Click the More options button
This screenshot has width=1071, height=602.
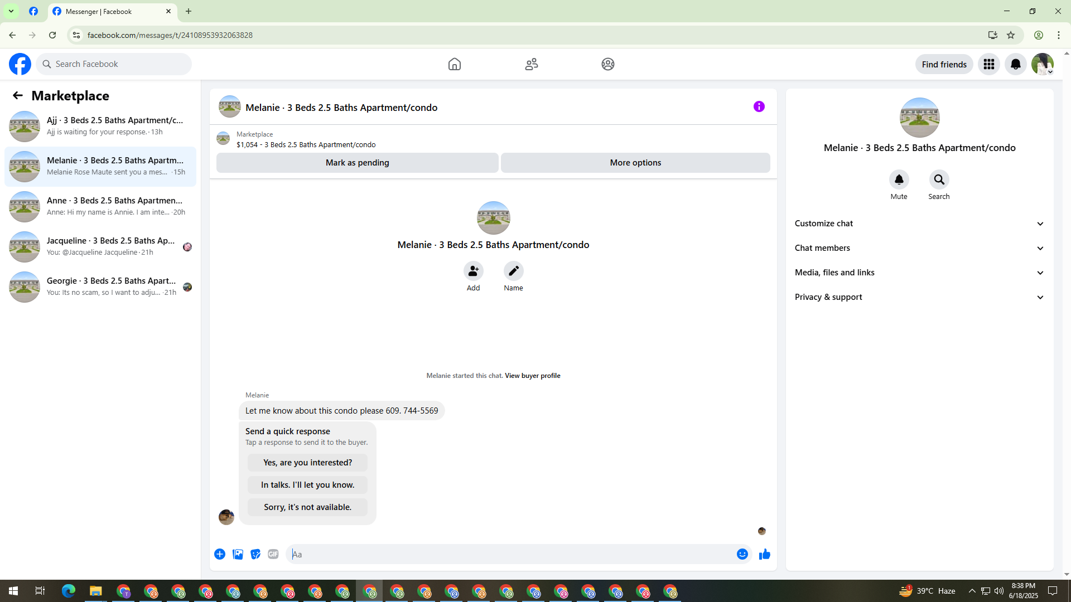(x=635, y=163)
